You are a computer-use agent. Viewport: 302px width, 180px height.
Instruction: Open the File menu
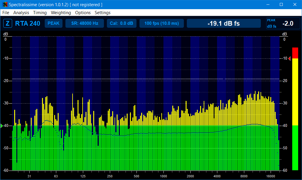pos(6,13)
